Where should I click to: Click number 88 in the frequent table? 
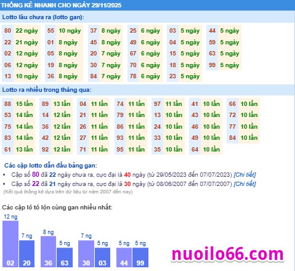(x=7, y=103)
